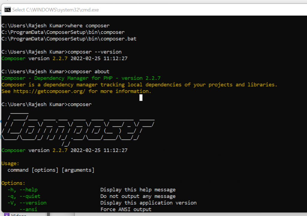The image size is (307, 216).
Task: Click the cmd.exe icon in the title bar
Action: pyautogui.click(x=7, y=10)
